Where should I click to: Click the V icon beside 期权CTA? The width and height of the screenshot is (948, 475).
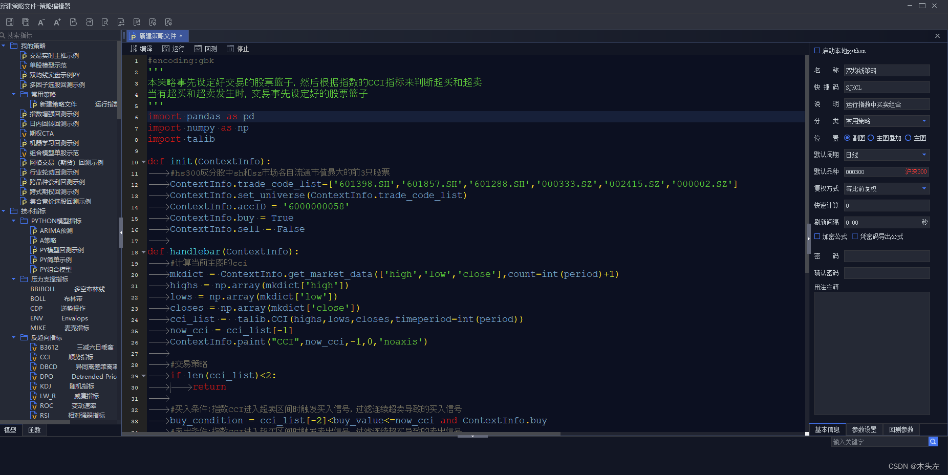click(24, 134)
